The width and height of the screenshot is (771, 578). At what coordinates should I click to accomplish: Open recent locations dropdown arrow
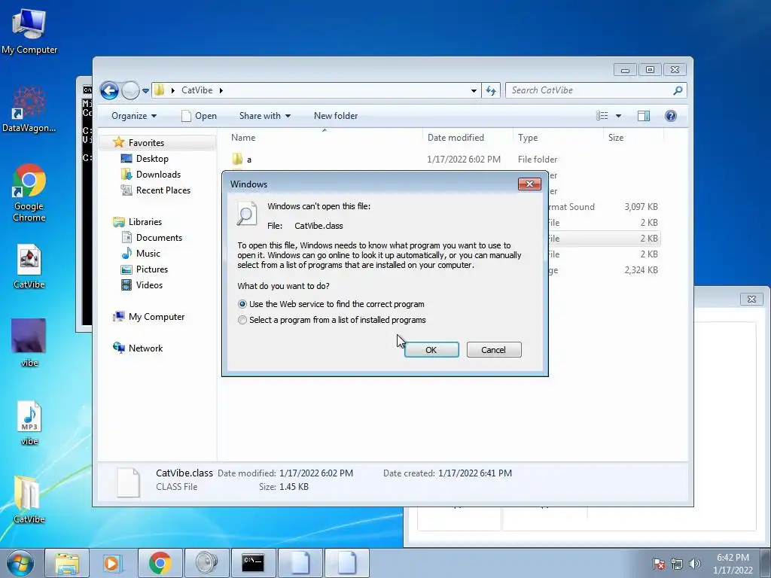(x=145, y=91)
